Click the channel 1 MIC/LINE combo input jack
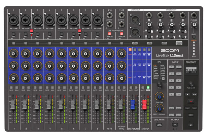 [13, 20]
